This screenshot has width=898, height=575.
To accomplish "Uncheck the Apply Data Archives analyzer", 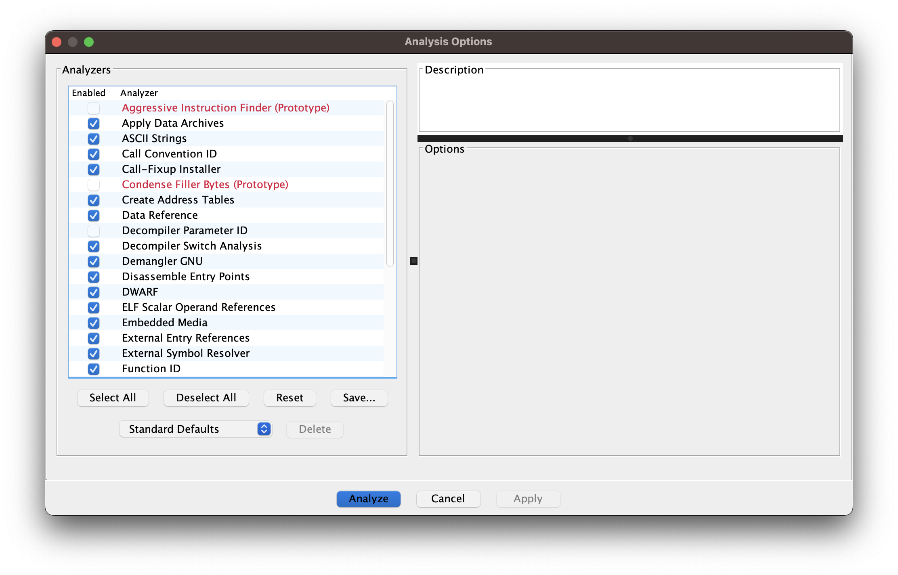I will click(94, 123).
